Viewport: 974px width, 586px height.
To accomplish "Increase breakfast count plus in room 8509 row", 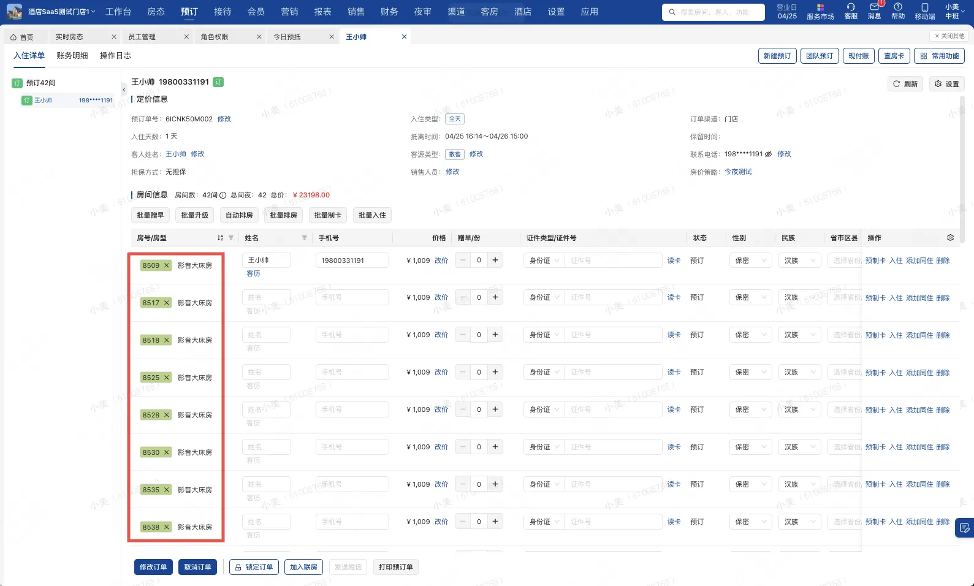I will 495,260.
